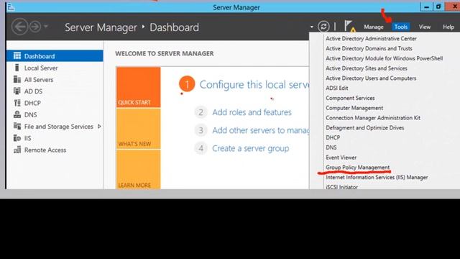Choose DHCP in the Tools menu
Image resolution: width=460 pixels, height=259 pixels.
tap(333, 137)
